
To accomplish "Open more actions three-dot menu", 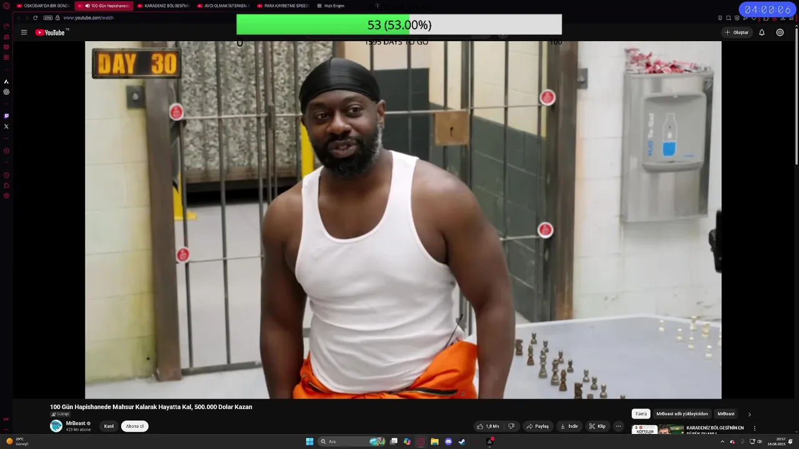I will pos(619,427).
